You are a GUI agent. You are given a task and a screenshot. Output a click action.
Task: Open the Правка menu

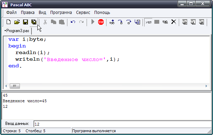(28, 13)
